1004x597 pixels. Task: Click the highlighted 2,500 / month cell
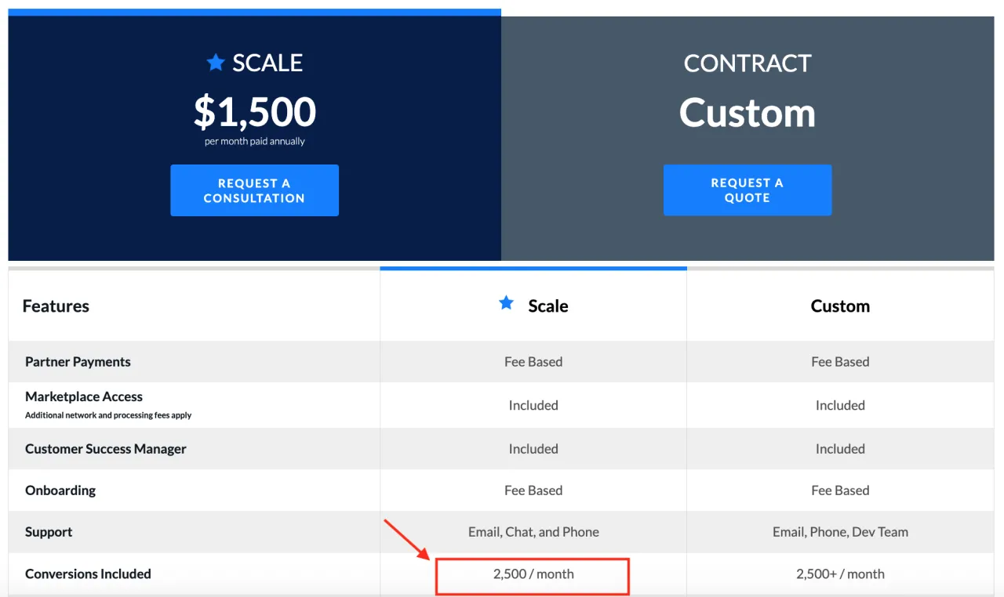coord(533,574)
